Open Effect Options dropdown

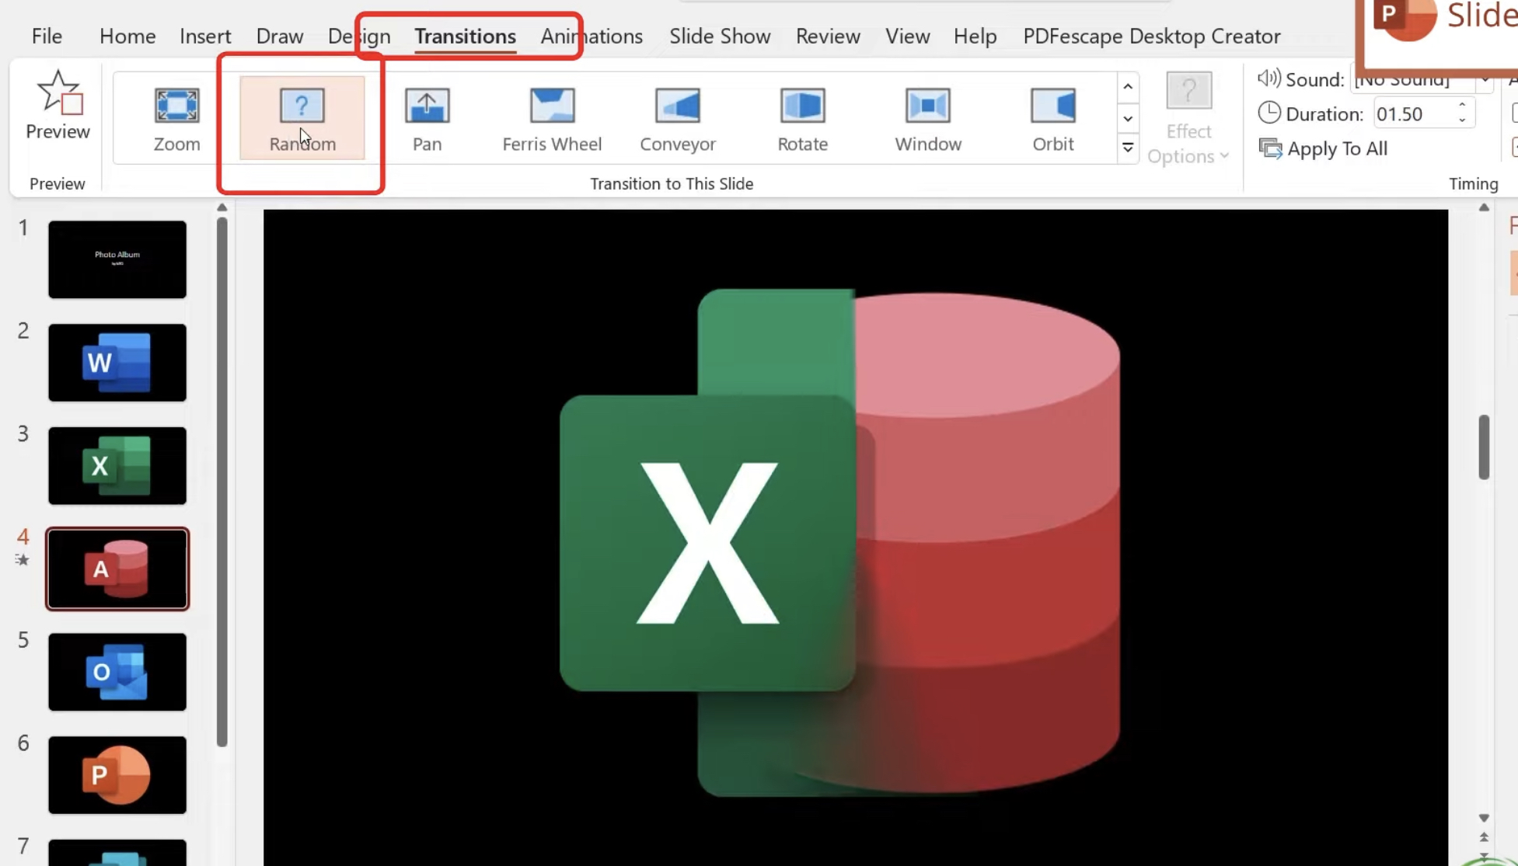[x=1188, y=120]
